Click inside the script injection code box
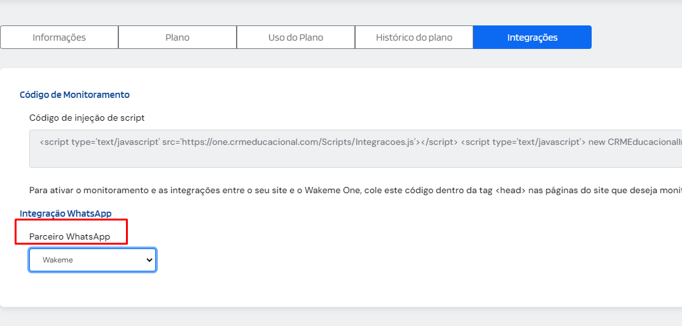This screenshot has width=682, height=326. (356, 149)
